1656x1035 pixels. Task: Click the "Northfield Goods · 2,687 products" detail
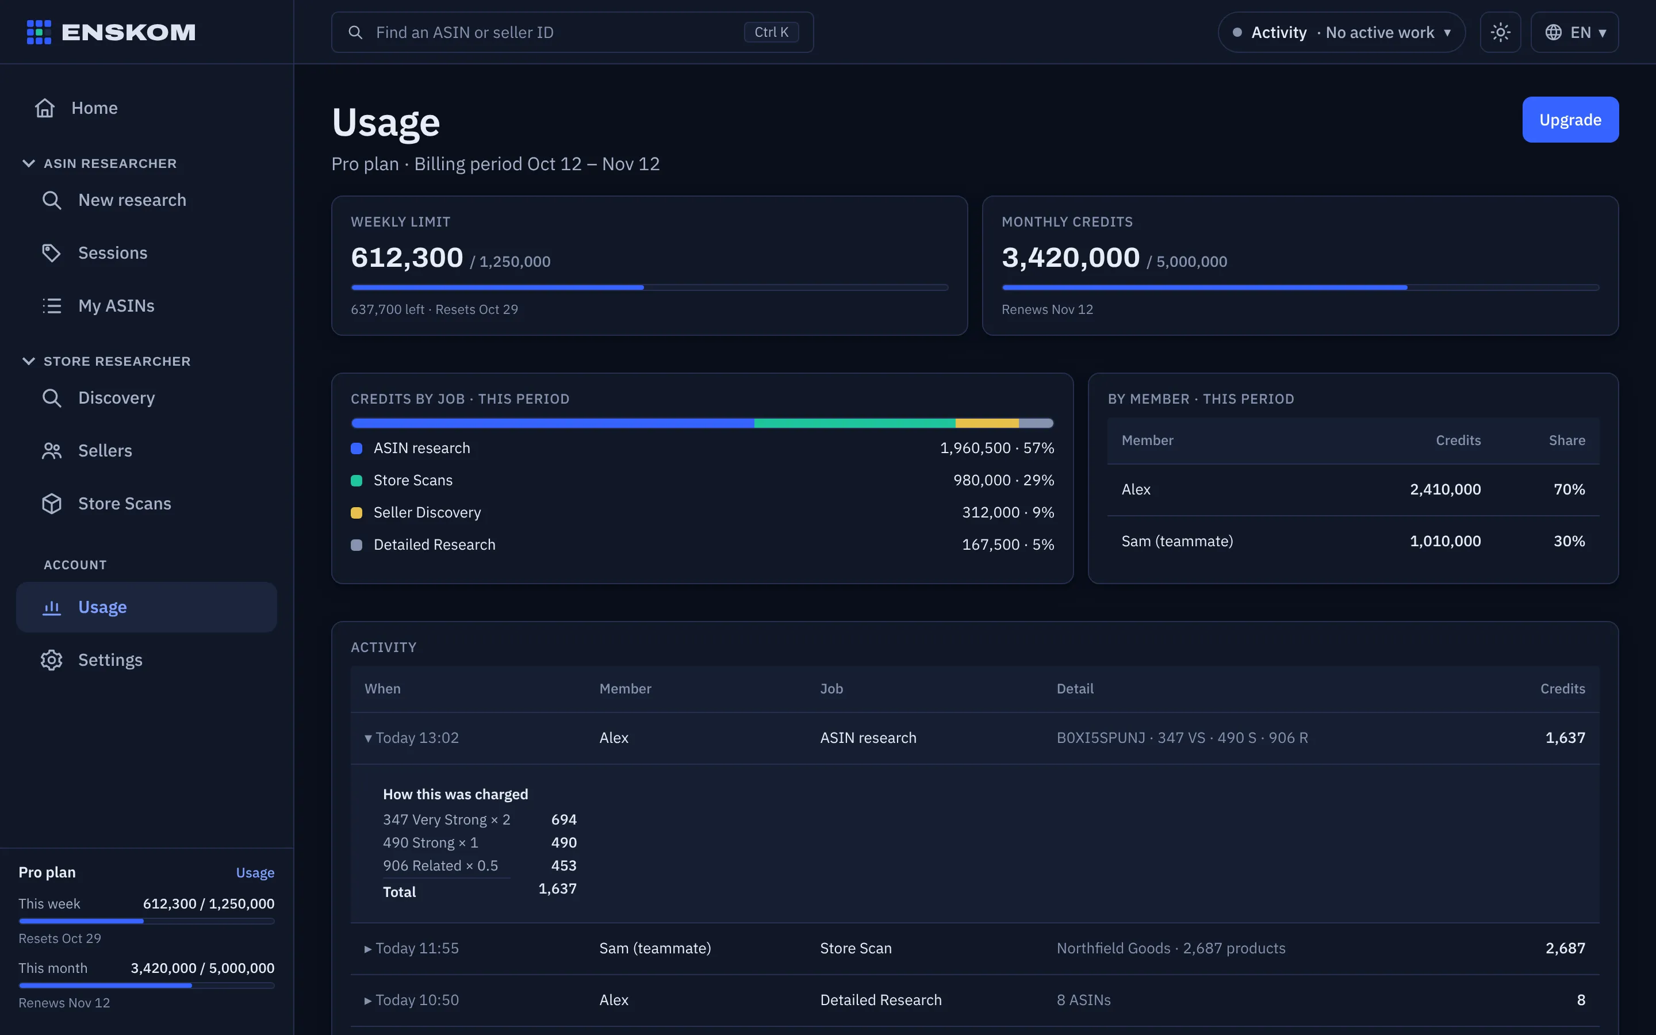pyautogui.click(x=1171, y=949)
